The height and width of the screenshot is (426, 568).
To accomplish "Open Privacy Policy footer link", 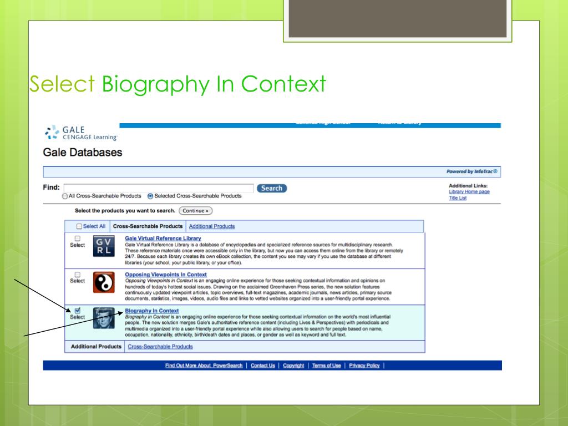I will click(364, 366).
